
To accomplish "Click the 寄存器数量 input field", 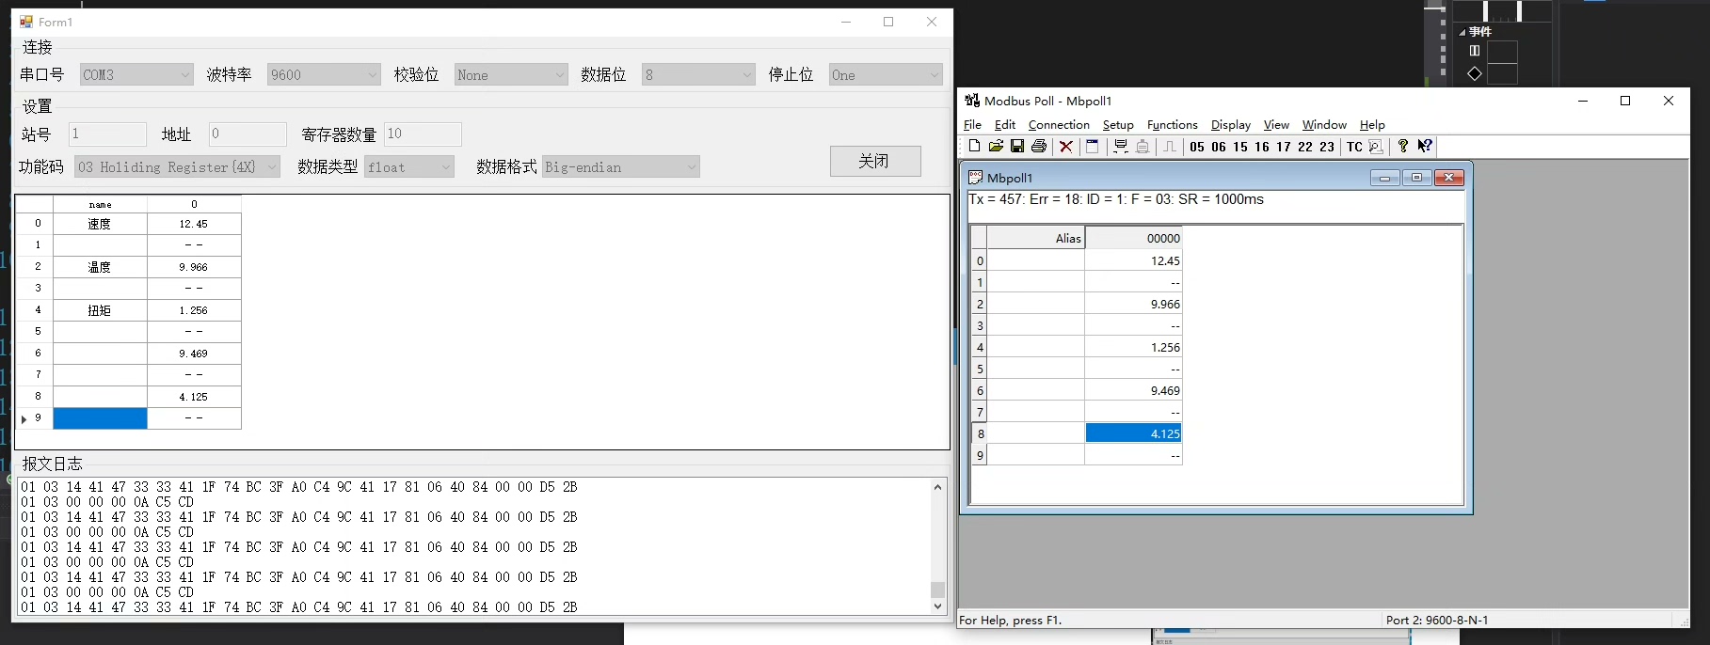I will coord(423,134).
